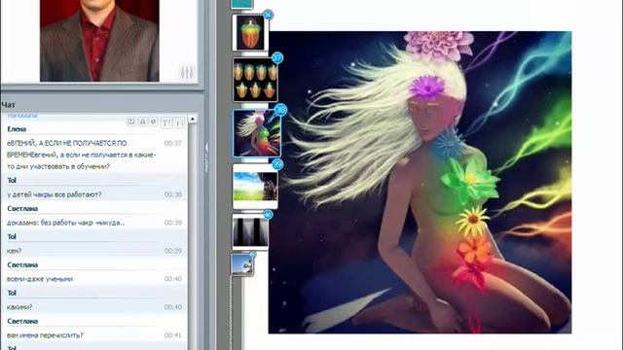
Task: Click the chat panel vertical scrollbar track
Action: pyautogui.click(x=193, y=238)
